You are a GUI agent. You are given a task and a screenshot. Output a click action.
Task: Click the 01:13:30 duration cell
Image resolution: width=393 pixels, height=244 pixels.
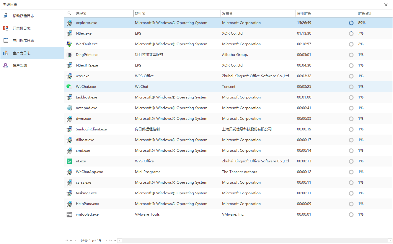(304, 33)
